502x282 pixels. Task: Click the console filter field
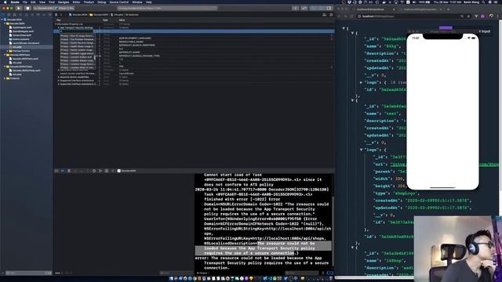(x=301, y=273)
